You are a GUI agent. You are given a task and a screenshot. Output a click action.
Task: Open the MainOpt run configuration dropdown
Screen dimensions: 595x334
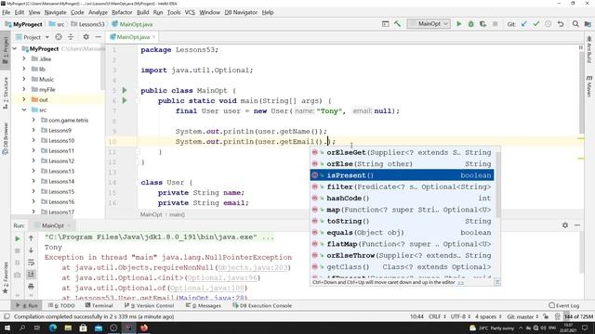[429, 24]
